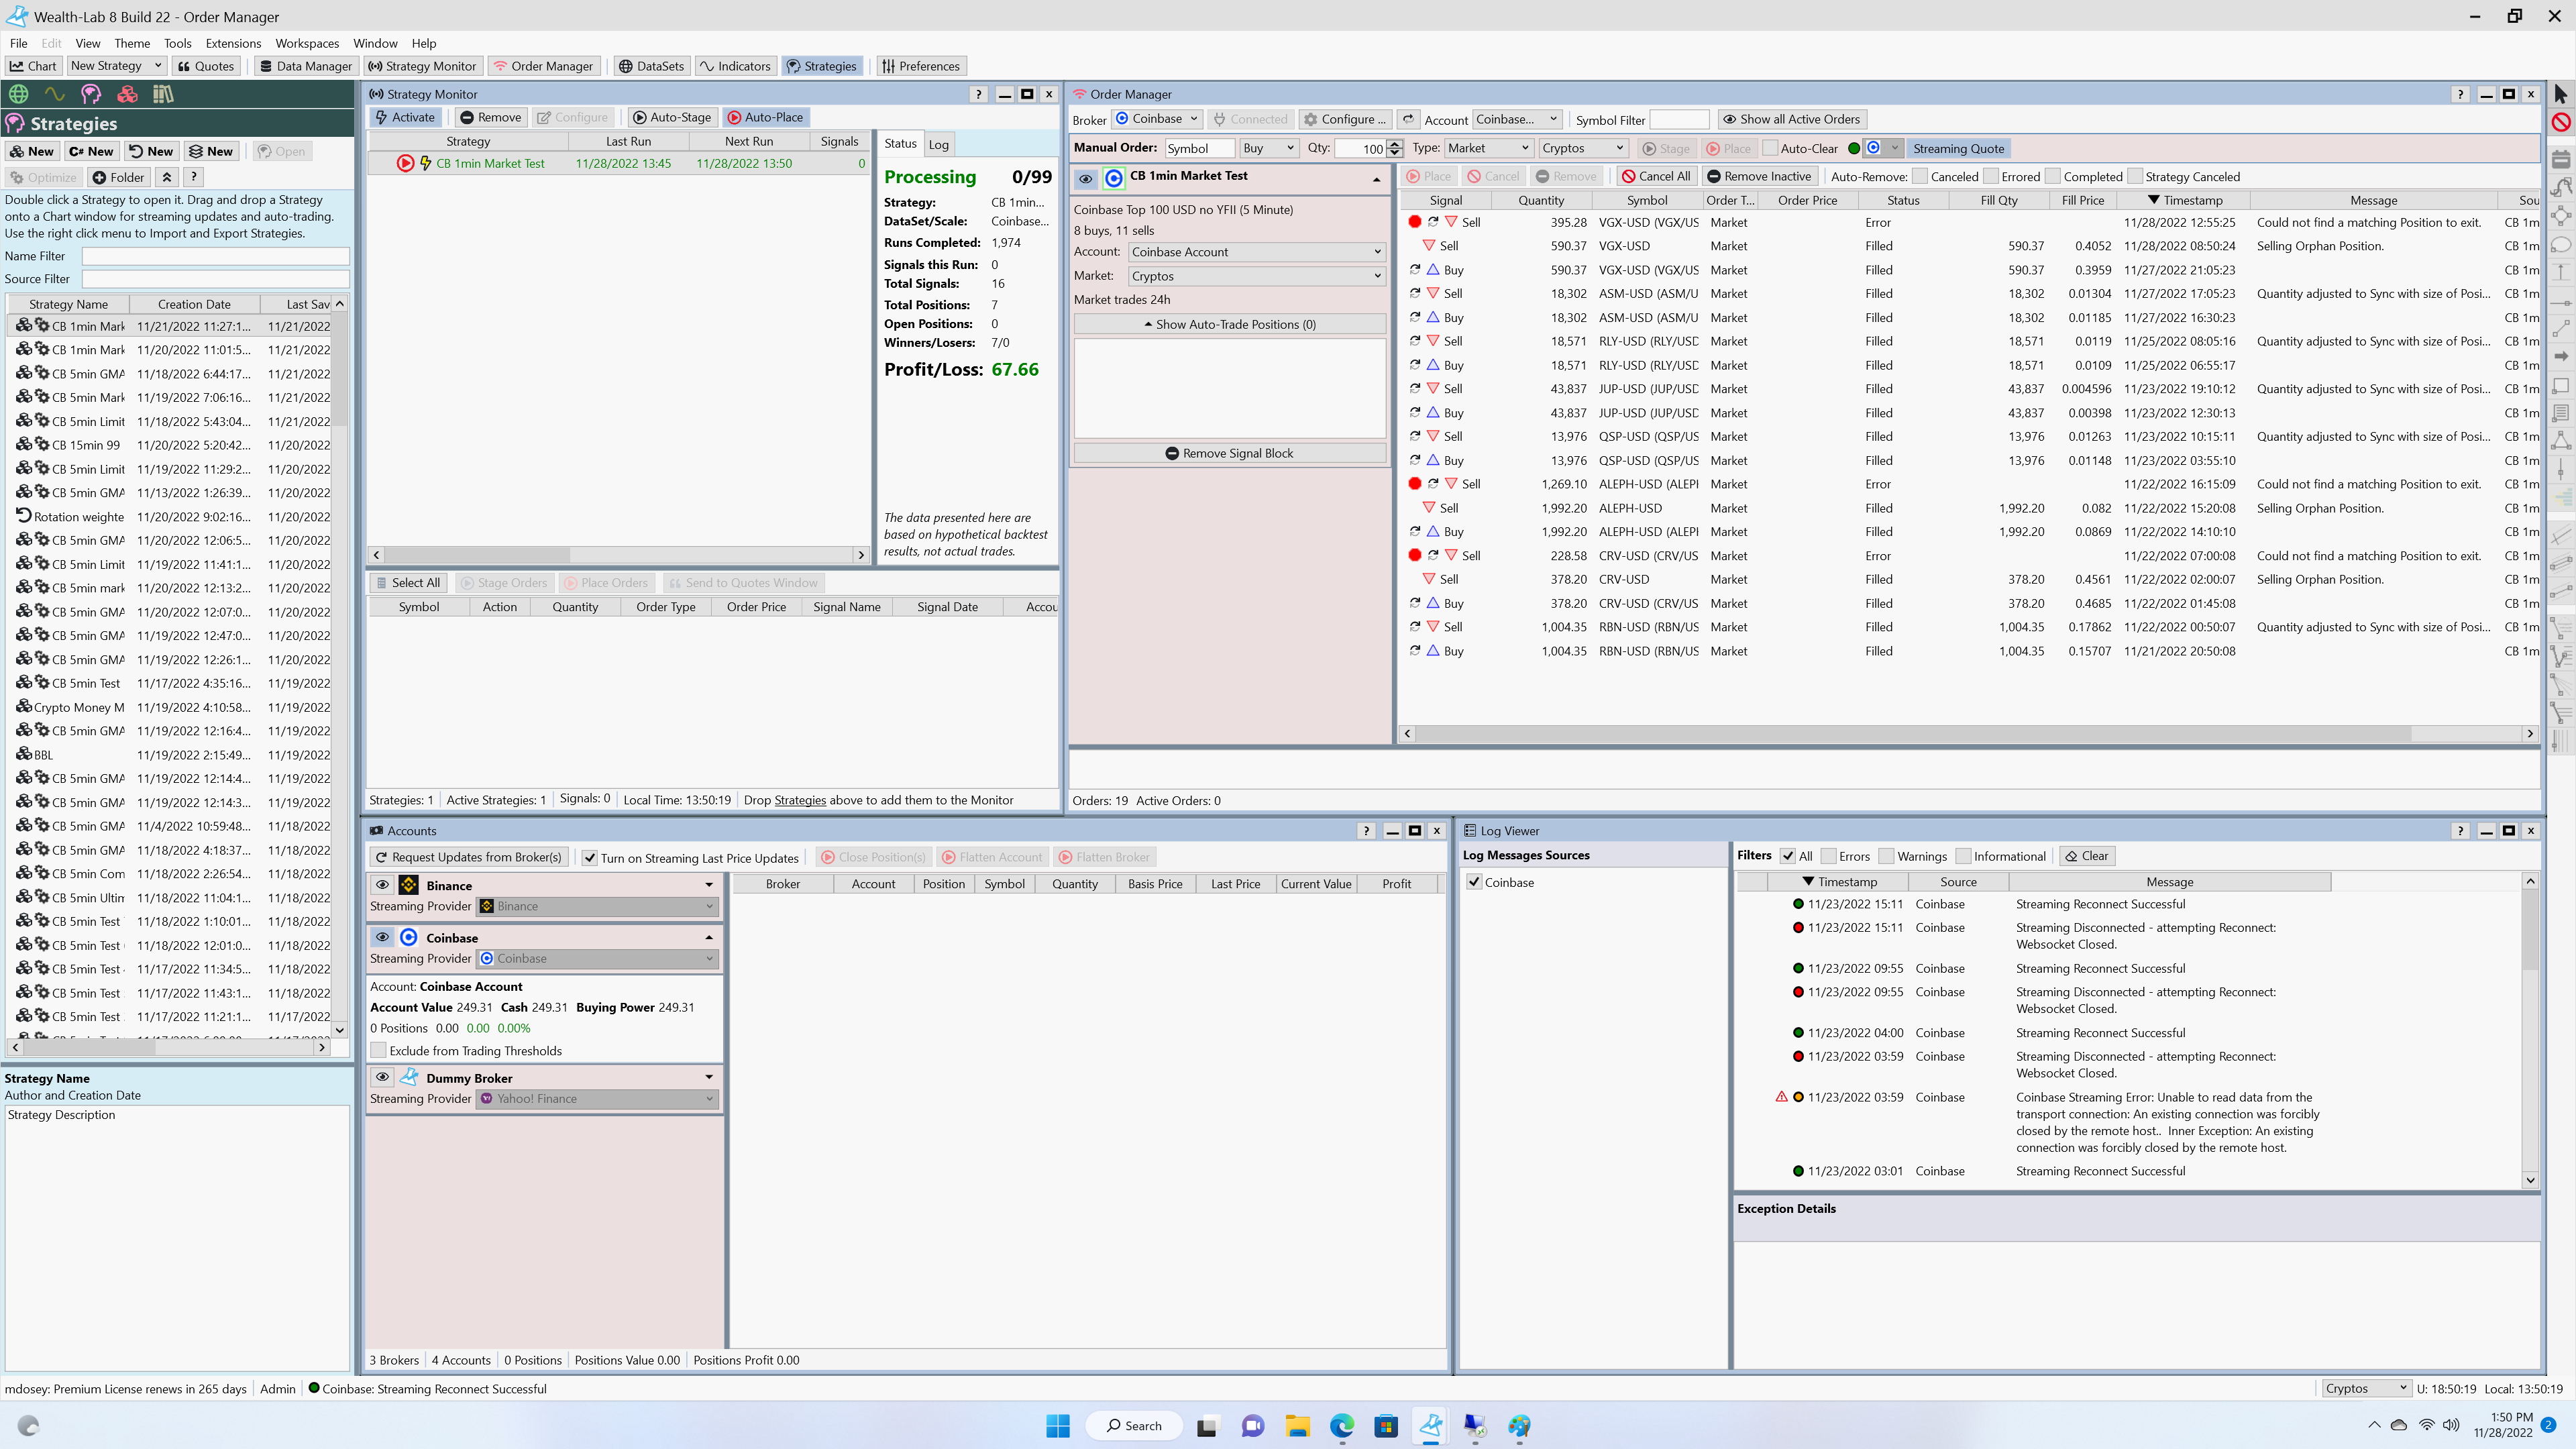Click the warning triangle icon in Log Viewer
Image resolution: width=2576 pixels, height=1449 pixels.
(1781, 1097)
